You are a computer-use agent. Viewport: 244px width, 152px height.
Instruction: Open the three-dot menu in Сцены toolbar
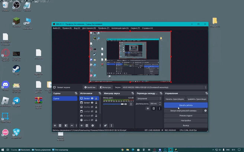tap(76, 125)
